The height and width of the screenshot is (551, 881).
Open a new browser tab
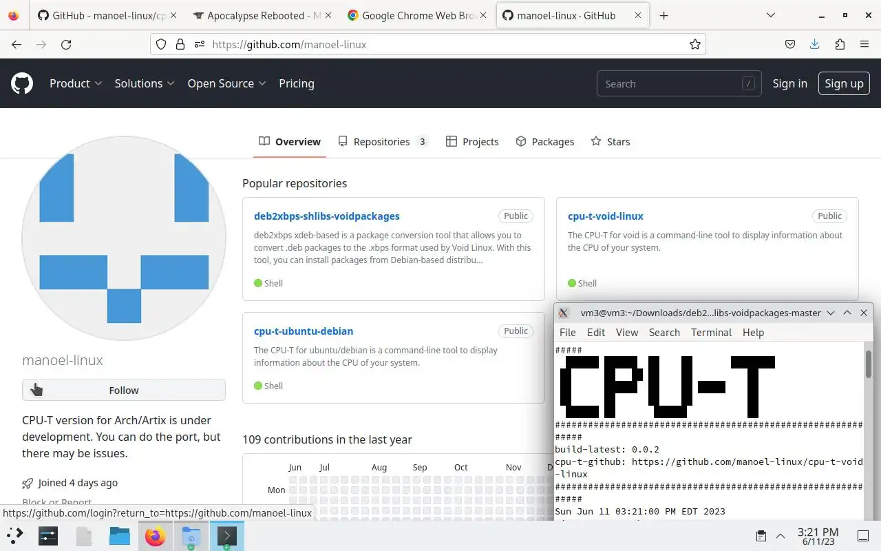coord(664,15)
